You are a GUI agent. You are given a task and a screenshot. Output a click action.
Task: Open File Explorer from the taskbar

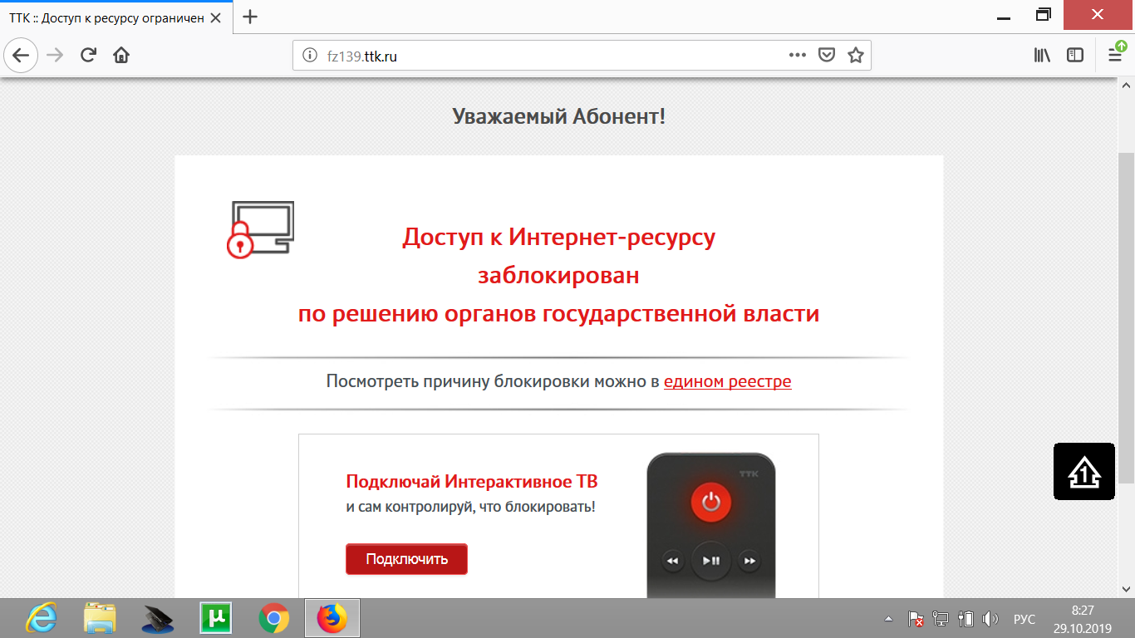(x=100, y=618)
